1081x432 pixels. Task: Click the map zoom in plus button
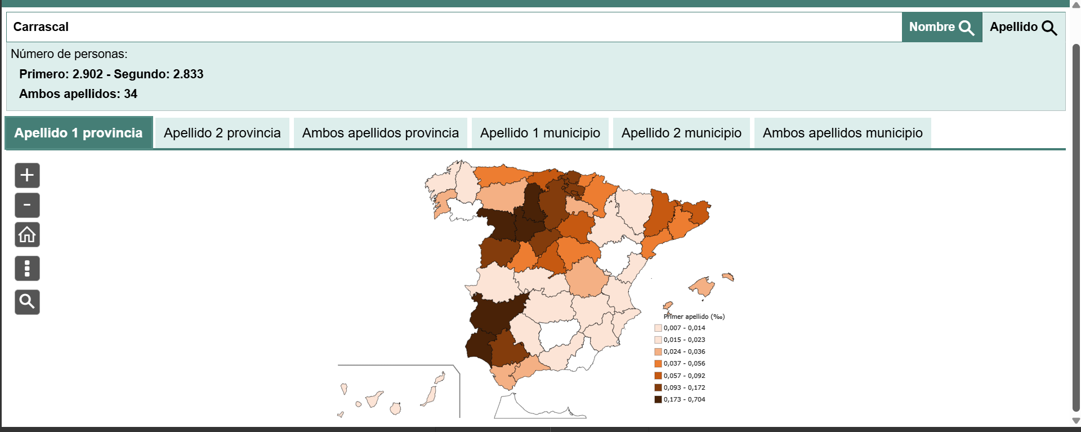[27, 175]
